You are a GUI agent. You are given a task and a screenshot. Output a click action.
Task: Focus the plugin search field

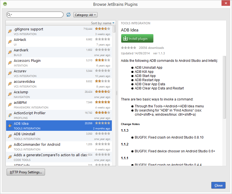point(35,15)
